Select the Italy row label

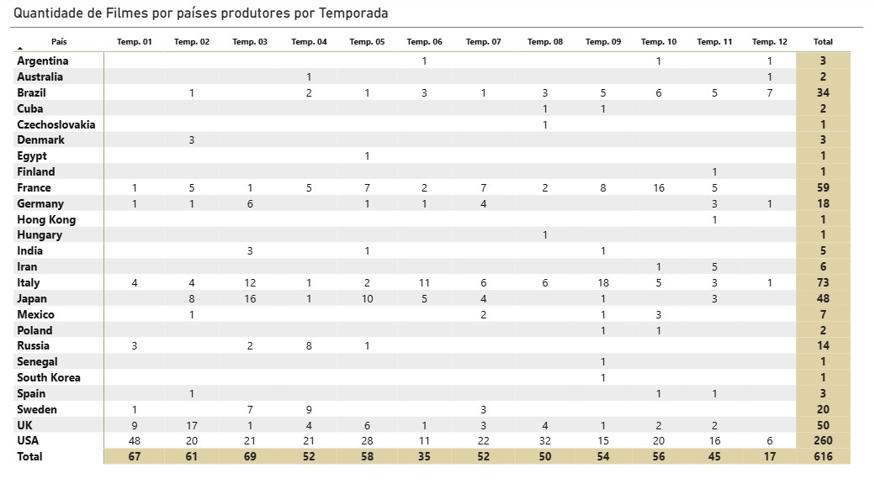pyautogui.click(x=29, y=282)
